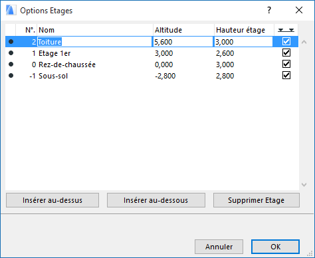Uncheck the Toiture row checkbox
Viewport: 315px width, 258px height.
pos(286,41)
